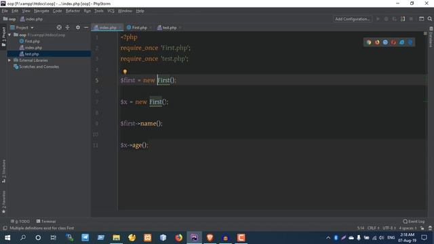Open in Opera browser icon
Image resolution: width=434 pixels, height=244 pixels.
pos(393,42)
